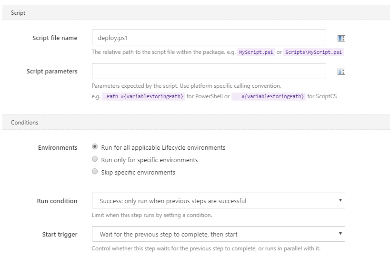Click the Conditions section header
Screen dimensions: 390x258
[25, 123]
